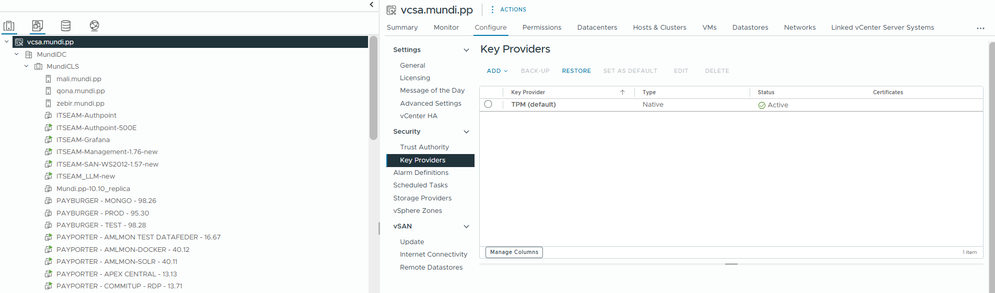995x293 pixels.
Task: Click the Manage Columns button
Action: click(x=514, y=252)
